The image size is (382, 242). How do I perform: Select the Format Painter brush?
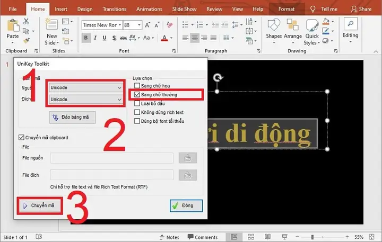pyautogui.click(x=27, y=40)
